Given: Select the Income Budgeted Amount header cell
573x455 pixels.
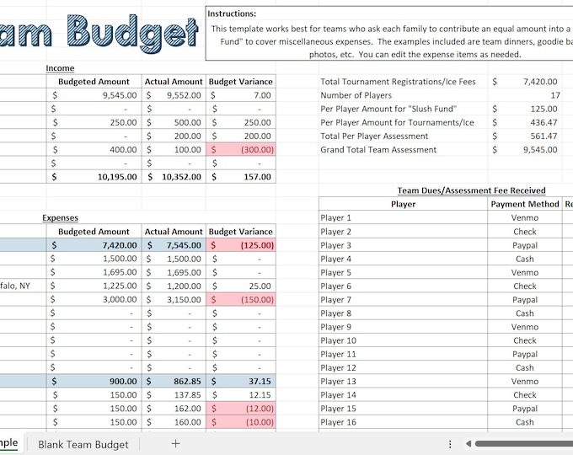Looking at the screenshot, I should click(x=94, y=82).
